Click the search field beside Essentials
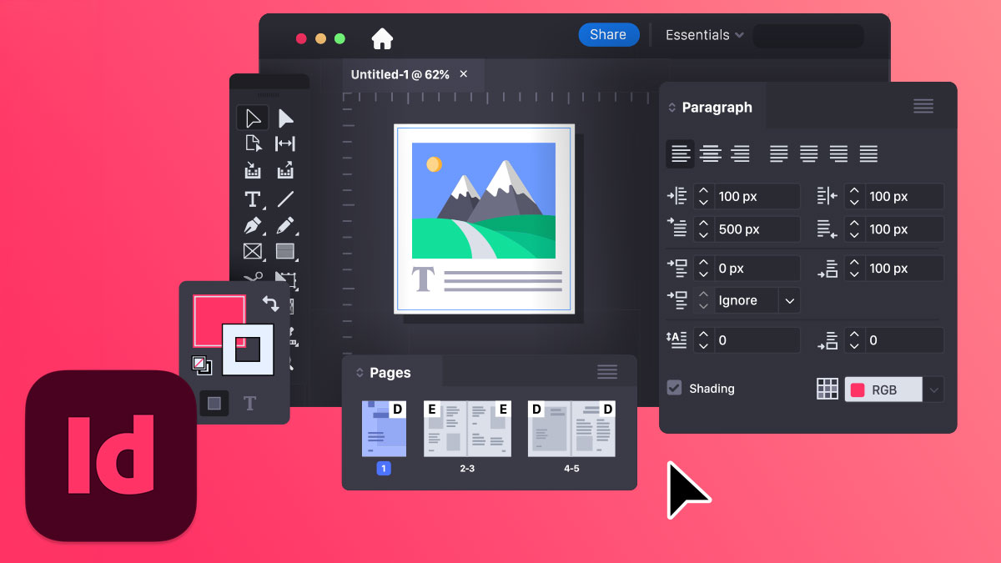 808,36
